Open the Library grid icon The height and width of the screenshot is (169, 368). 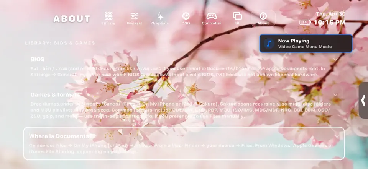[108, 16]
